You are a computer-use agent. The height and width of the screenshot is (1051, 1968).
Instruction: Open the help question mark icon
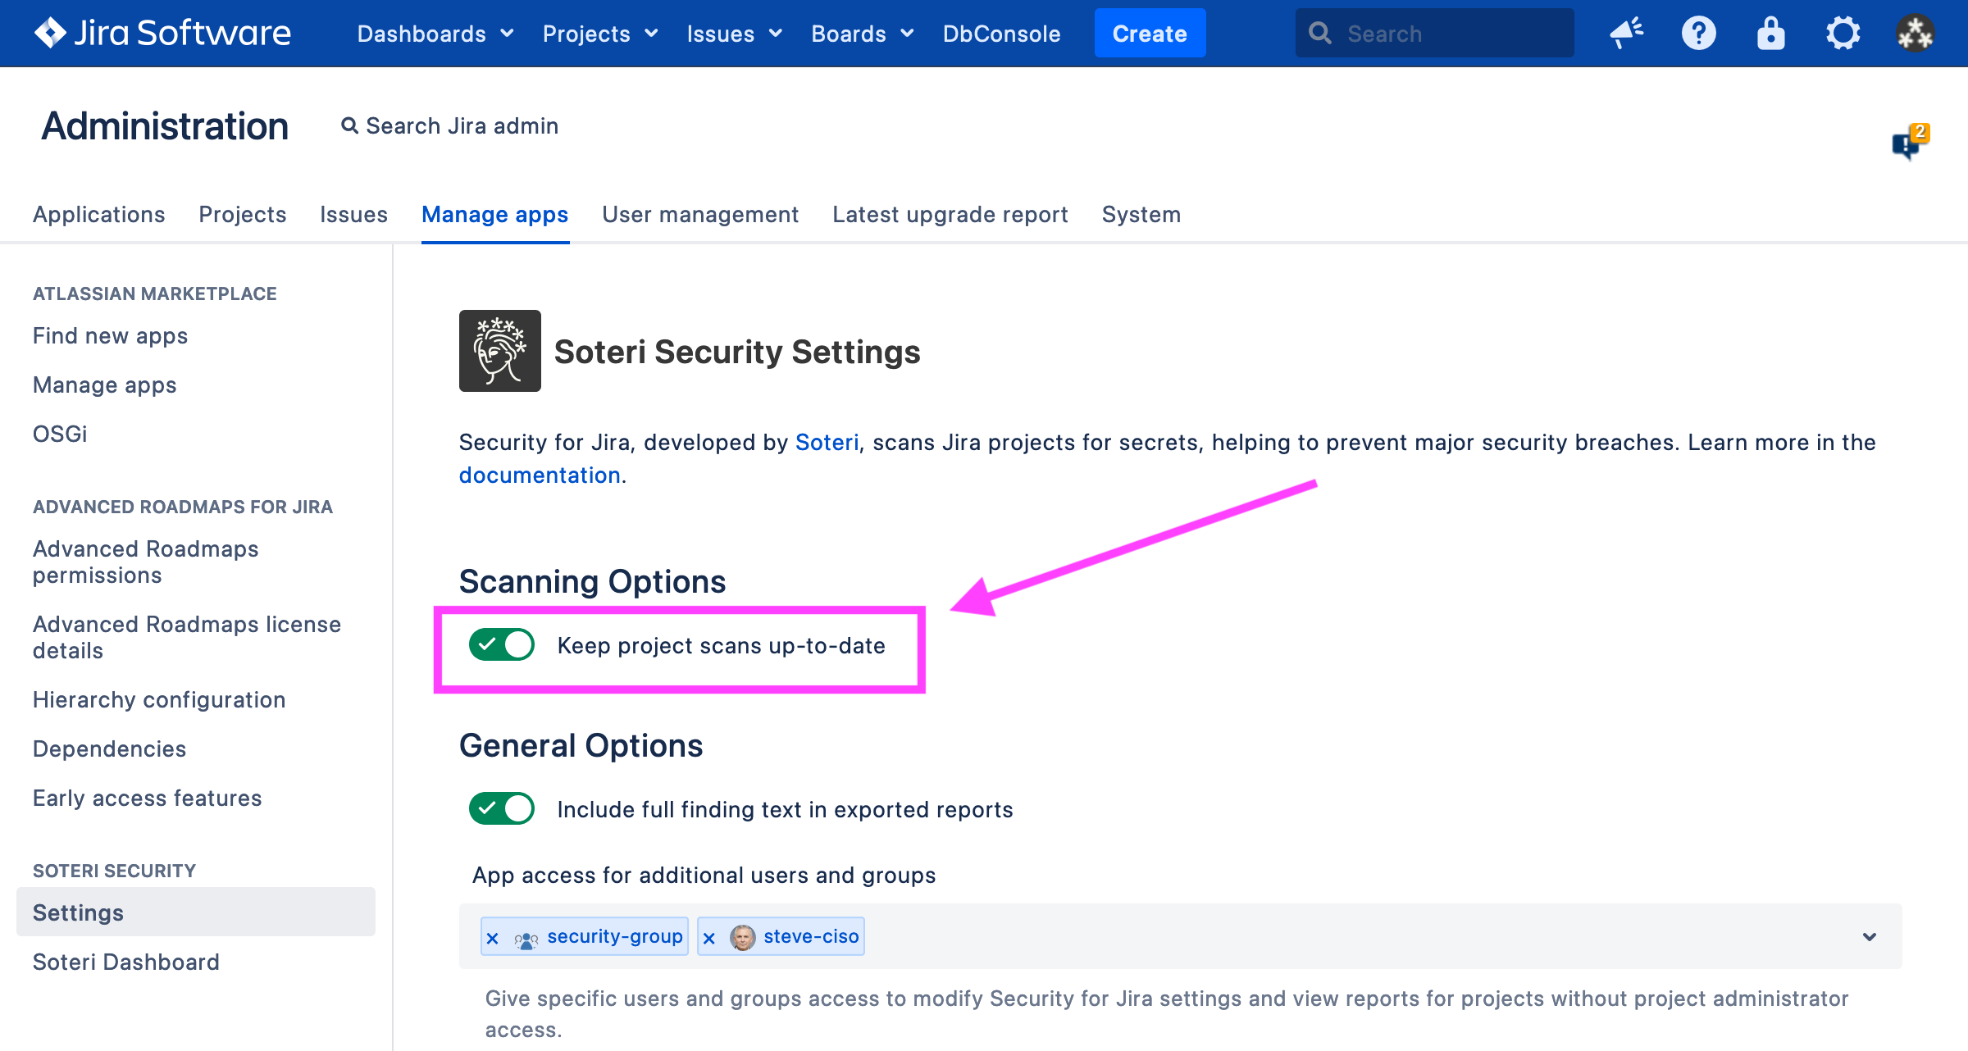[x=1698, y=34]
